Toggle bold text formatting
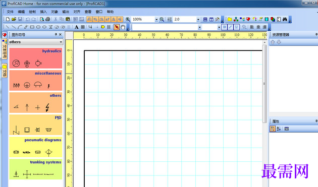Screen dimensions: 318x187 point(224,27)
